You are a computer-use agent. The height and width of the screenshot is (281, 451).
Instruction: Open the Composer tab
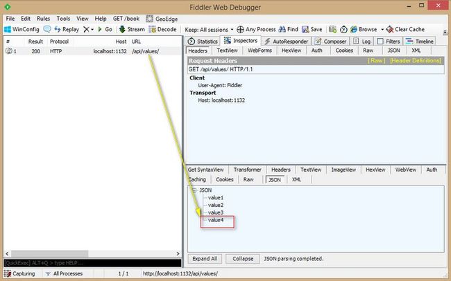331,42
